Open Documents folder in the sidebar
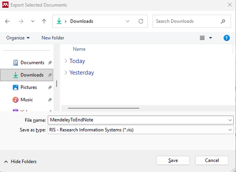Screen dimensions: 236x172 click(x=32, y=63)
